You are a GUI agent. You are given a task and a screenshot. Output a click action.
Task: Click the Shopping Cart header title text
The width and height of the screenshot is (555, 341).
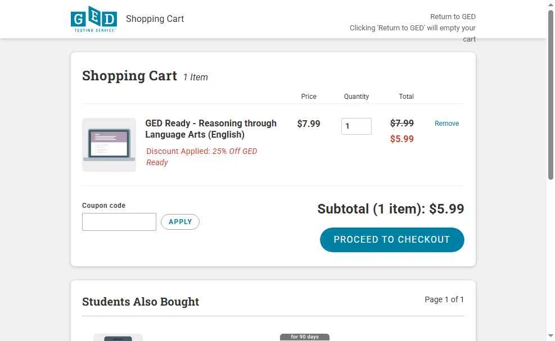[155, 19]
